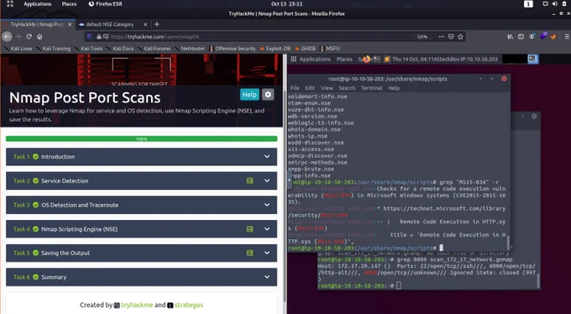Open the Kali Places menu
This screenshot has width=571, height=314.
[69, 4]
